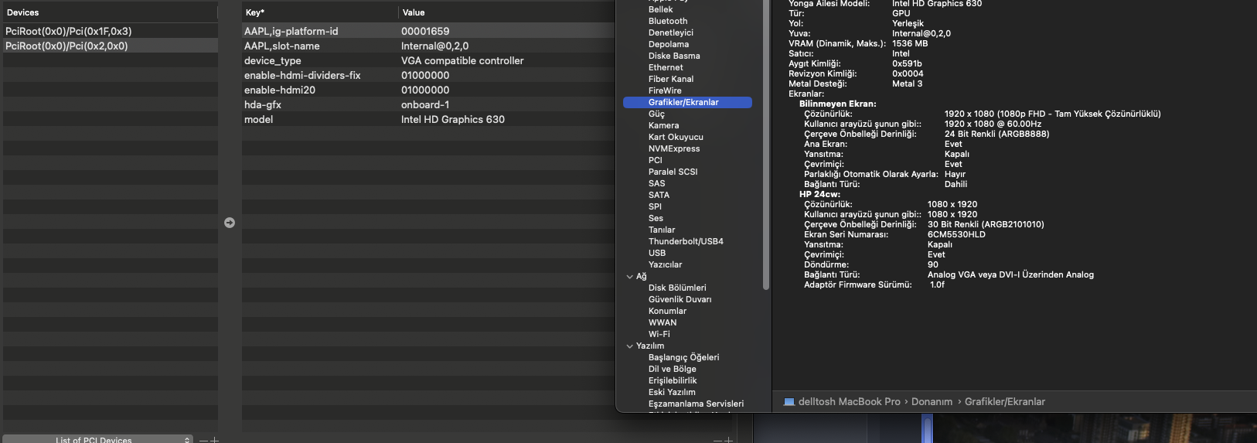Click Grafikler/Ekranlar breadcrumb in path bar

1004,402
